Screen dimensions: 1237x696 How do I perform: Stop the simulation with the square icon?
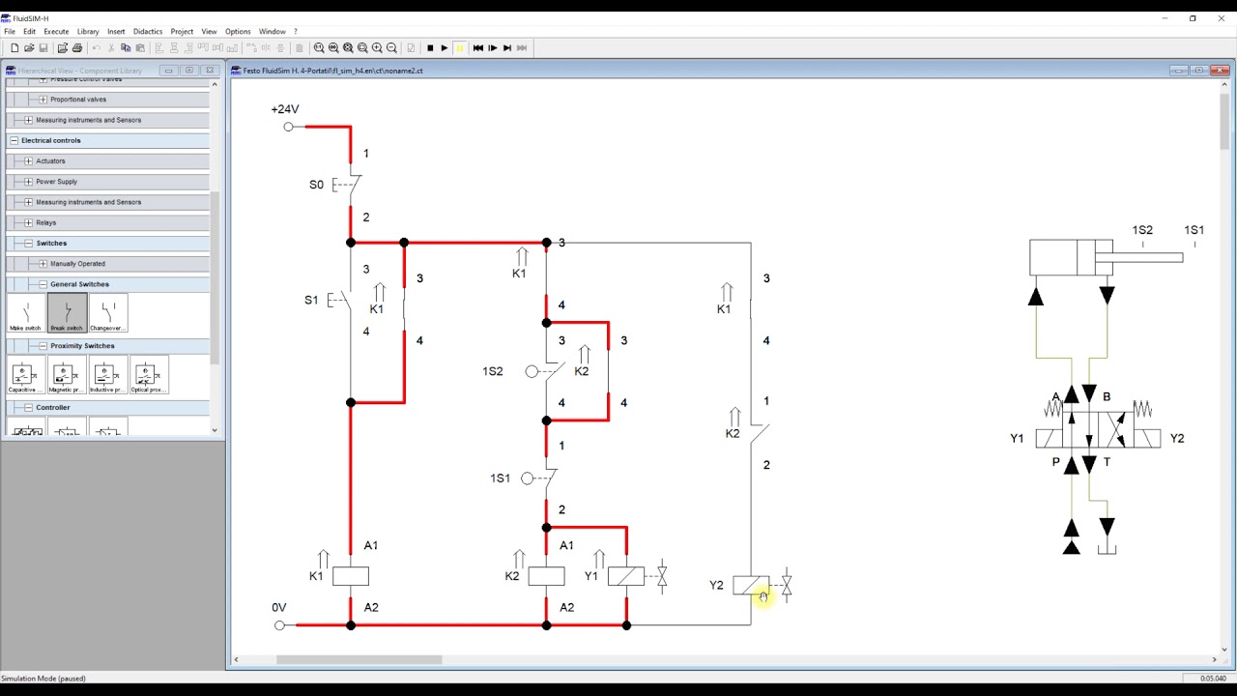click(x=430, y=48)
